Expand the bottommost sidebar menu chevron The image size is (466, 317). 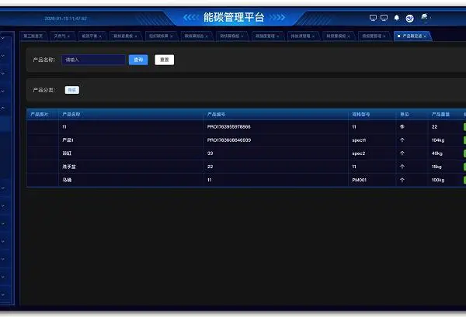click(x=2, y=295)
